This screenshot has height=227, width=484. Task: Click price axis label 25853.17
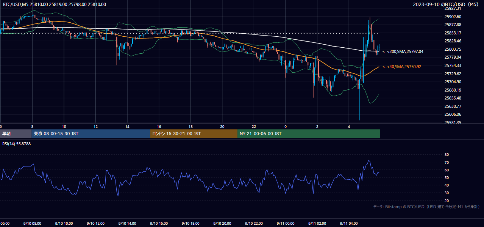pyautogui.click(x=453, y=33)
